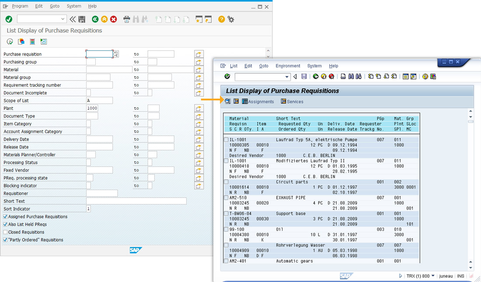Open multiple selection for Purchase requisition
Image resolution: width=481 pixels, height=282 pixels.
pyautogui.click(x=199, y=54)
